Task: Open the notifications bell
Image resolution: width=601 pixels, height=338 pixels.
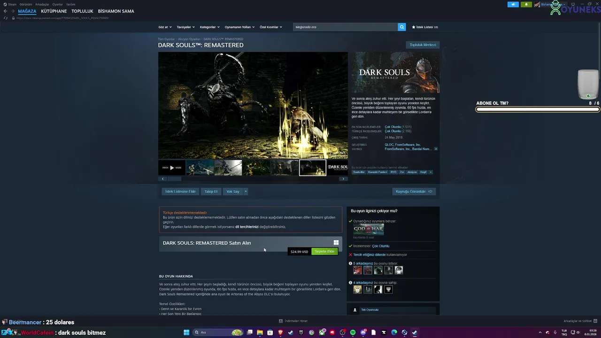Action: coord(526,4)
